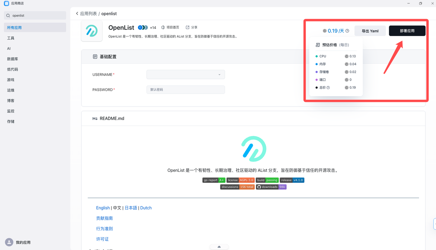This screenshot has height=250, width=436.
Task: Open the 行为准则 link
Action: pyautogui.click(x=104, y=229)
